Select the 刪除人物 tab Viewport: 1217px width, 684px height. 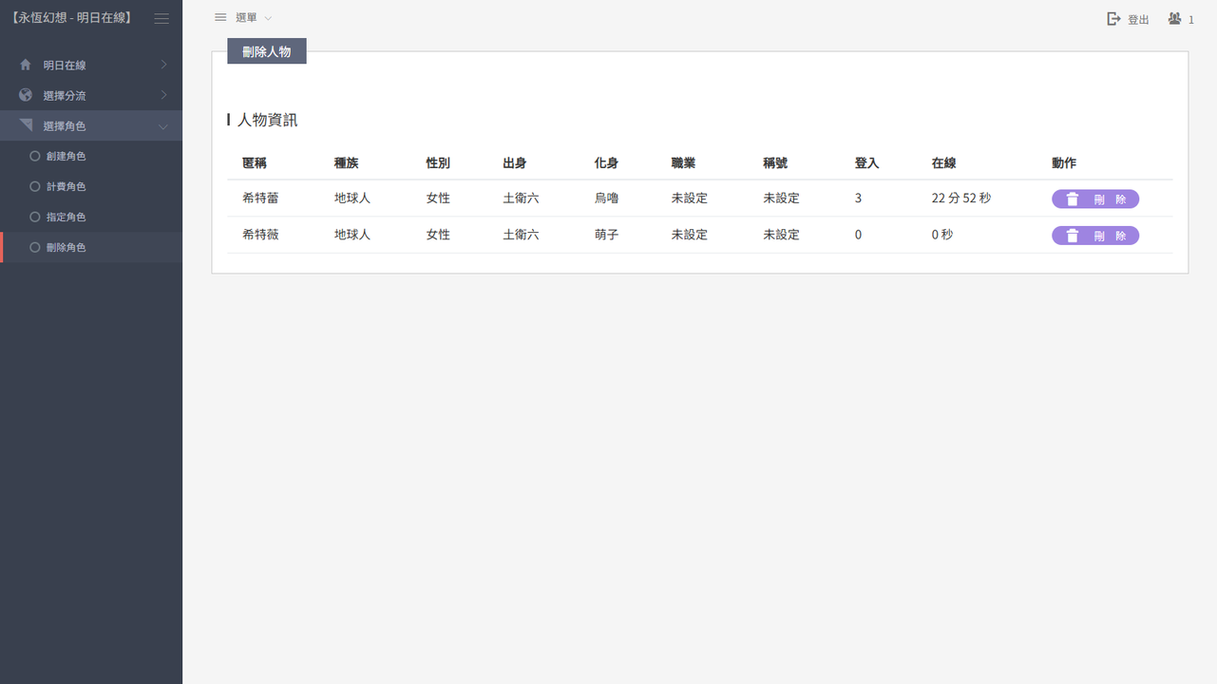(x=267, y=51)
